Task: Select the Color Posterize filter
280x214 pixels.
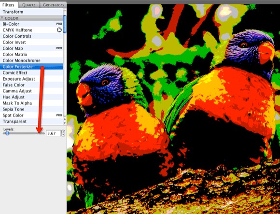Action: pyautogui.click(x=31, y=67)
